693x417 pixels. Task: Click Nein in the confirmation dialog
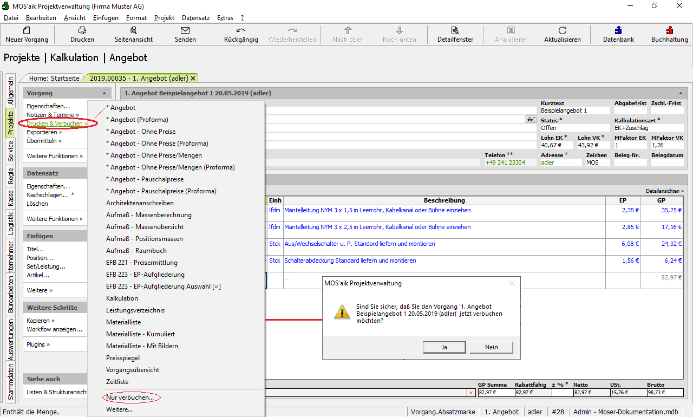tap(491, 347)
